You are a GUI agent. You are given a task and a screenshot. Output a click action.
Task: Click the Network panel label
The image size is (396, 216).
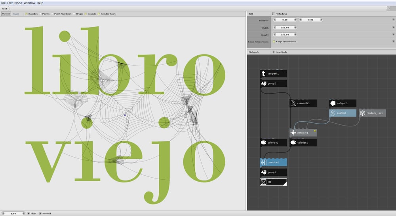tap(254, 52)
